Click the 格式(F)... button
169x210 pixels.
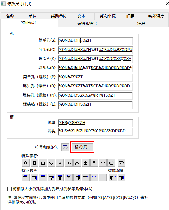pyautogui.click(x=82, y=147)
